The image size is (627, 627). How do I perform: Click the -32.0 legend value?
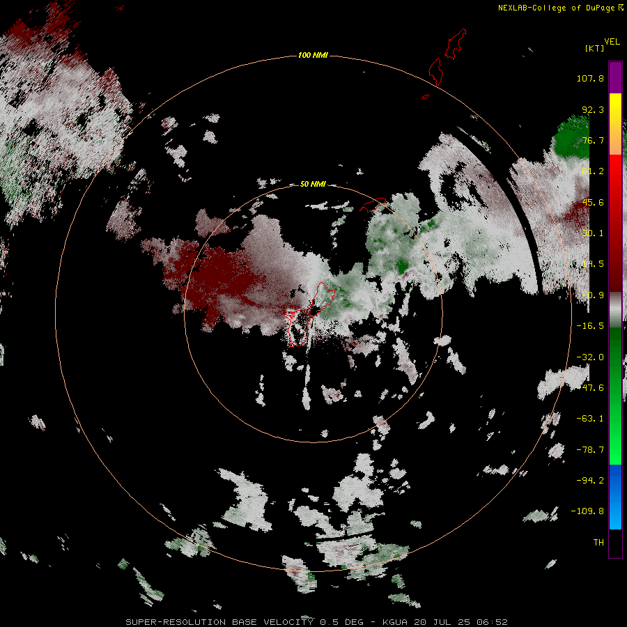point(590,357)
